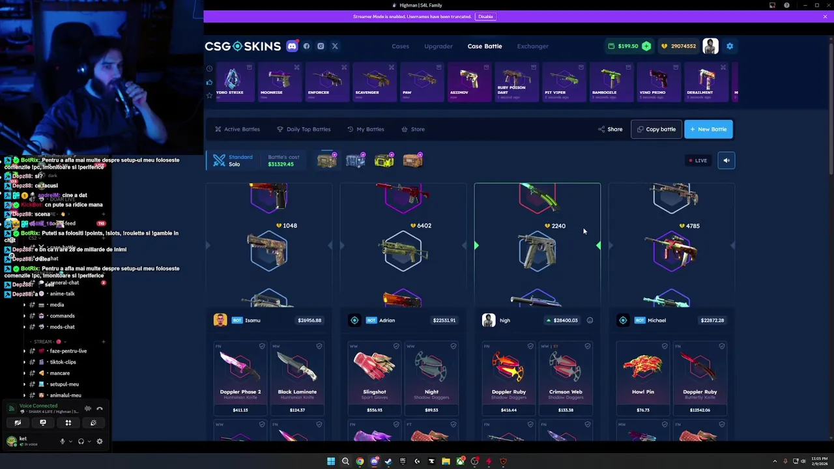Show top drops with the thumbs-up icon
Screen dimensions: 834x469
point(209,82)
